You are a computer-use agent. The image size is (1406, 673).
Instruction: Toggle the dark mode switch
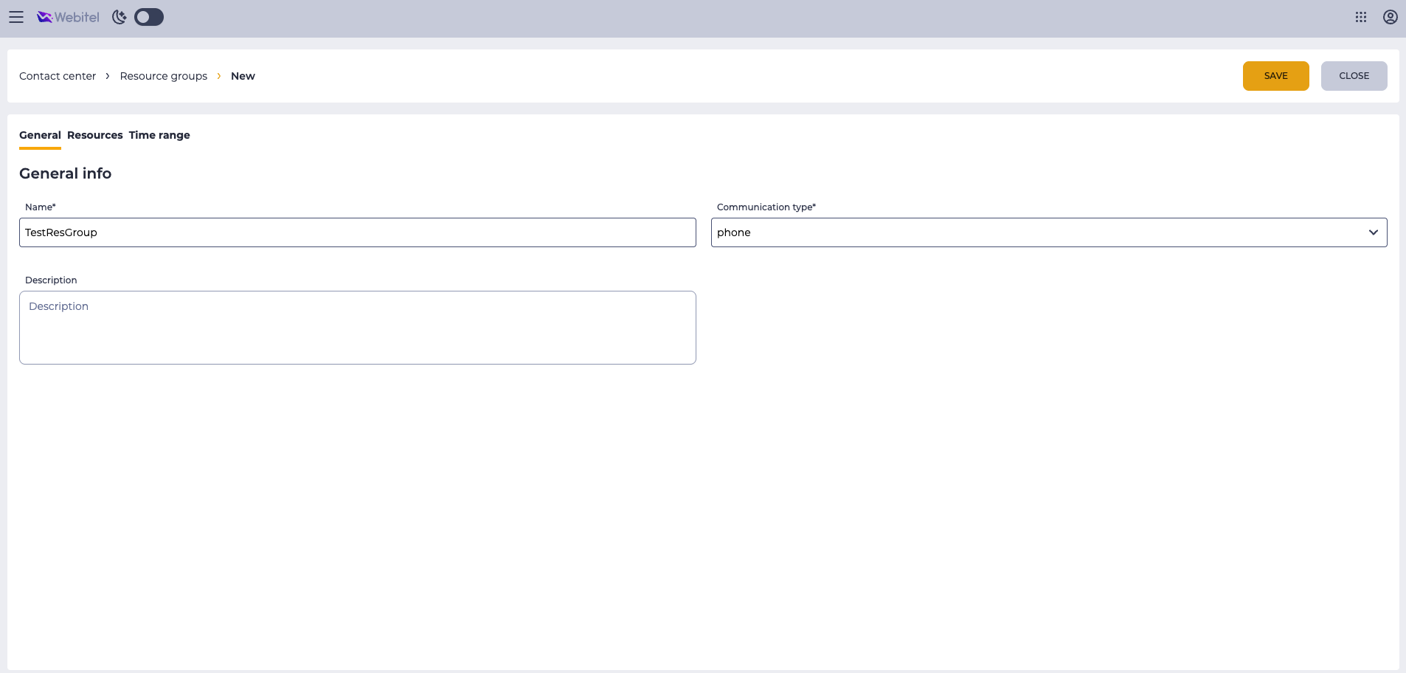coord(149,17)
